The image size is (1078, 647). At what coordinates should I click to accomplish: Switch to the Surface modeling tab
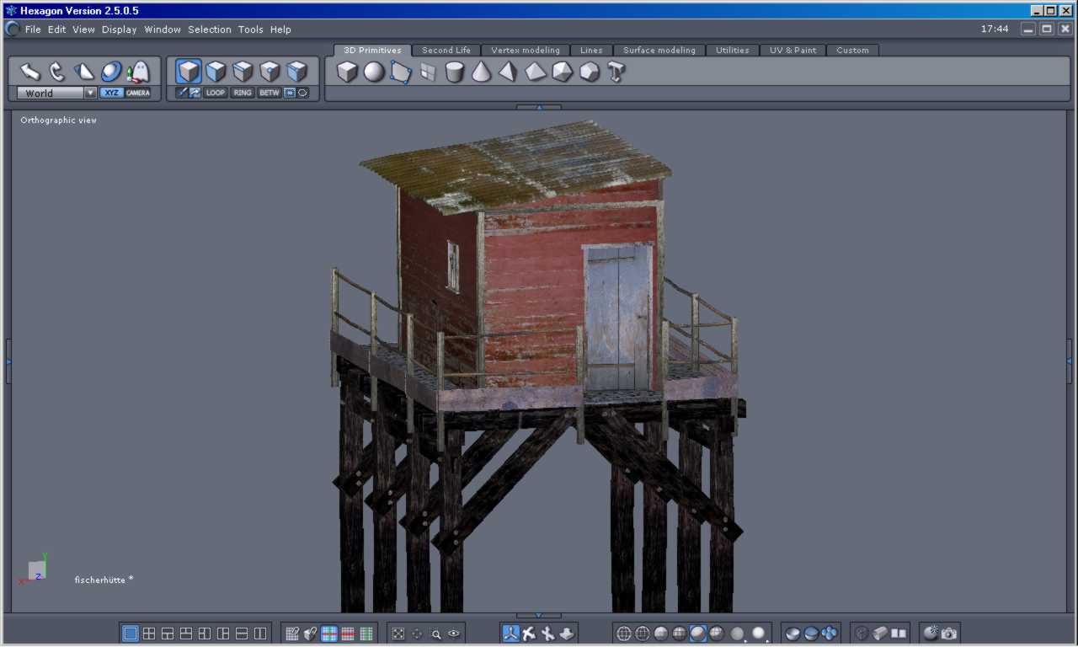click(659, 51)
